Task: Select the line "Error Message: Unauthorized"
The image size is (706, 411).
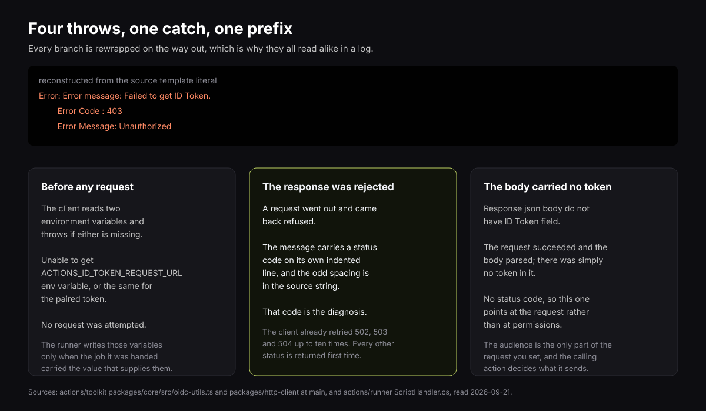Action: pos(114,126)
